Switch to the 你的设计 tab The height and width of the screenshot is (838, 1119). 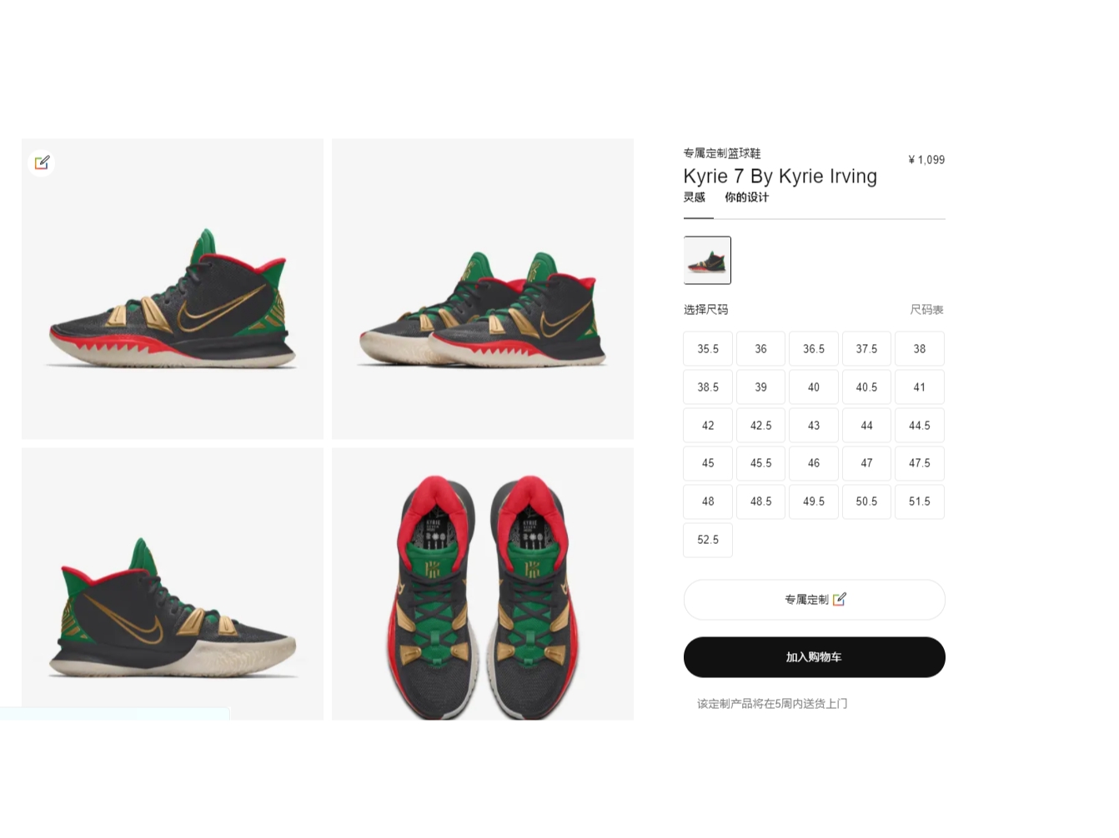tap(746, 197)
